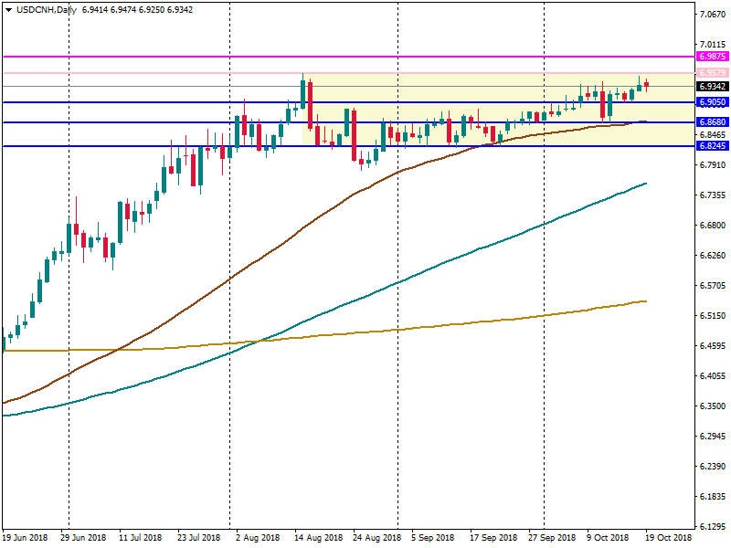Select the magenta 6.9875 price label
Image resolution: width=731 pixels, height=548 pixels.
pos(711,57)
